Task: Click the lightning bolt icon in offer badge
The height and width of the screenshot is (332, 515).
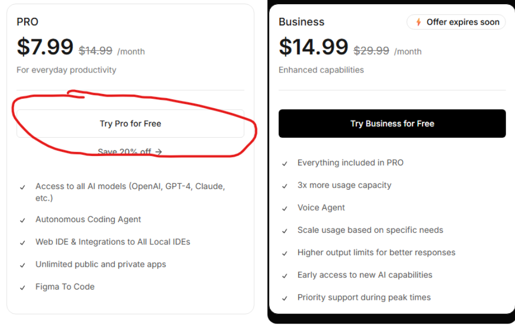Action: pyautogui.click(x=418, y=22)
